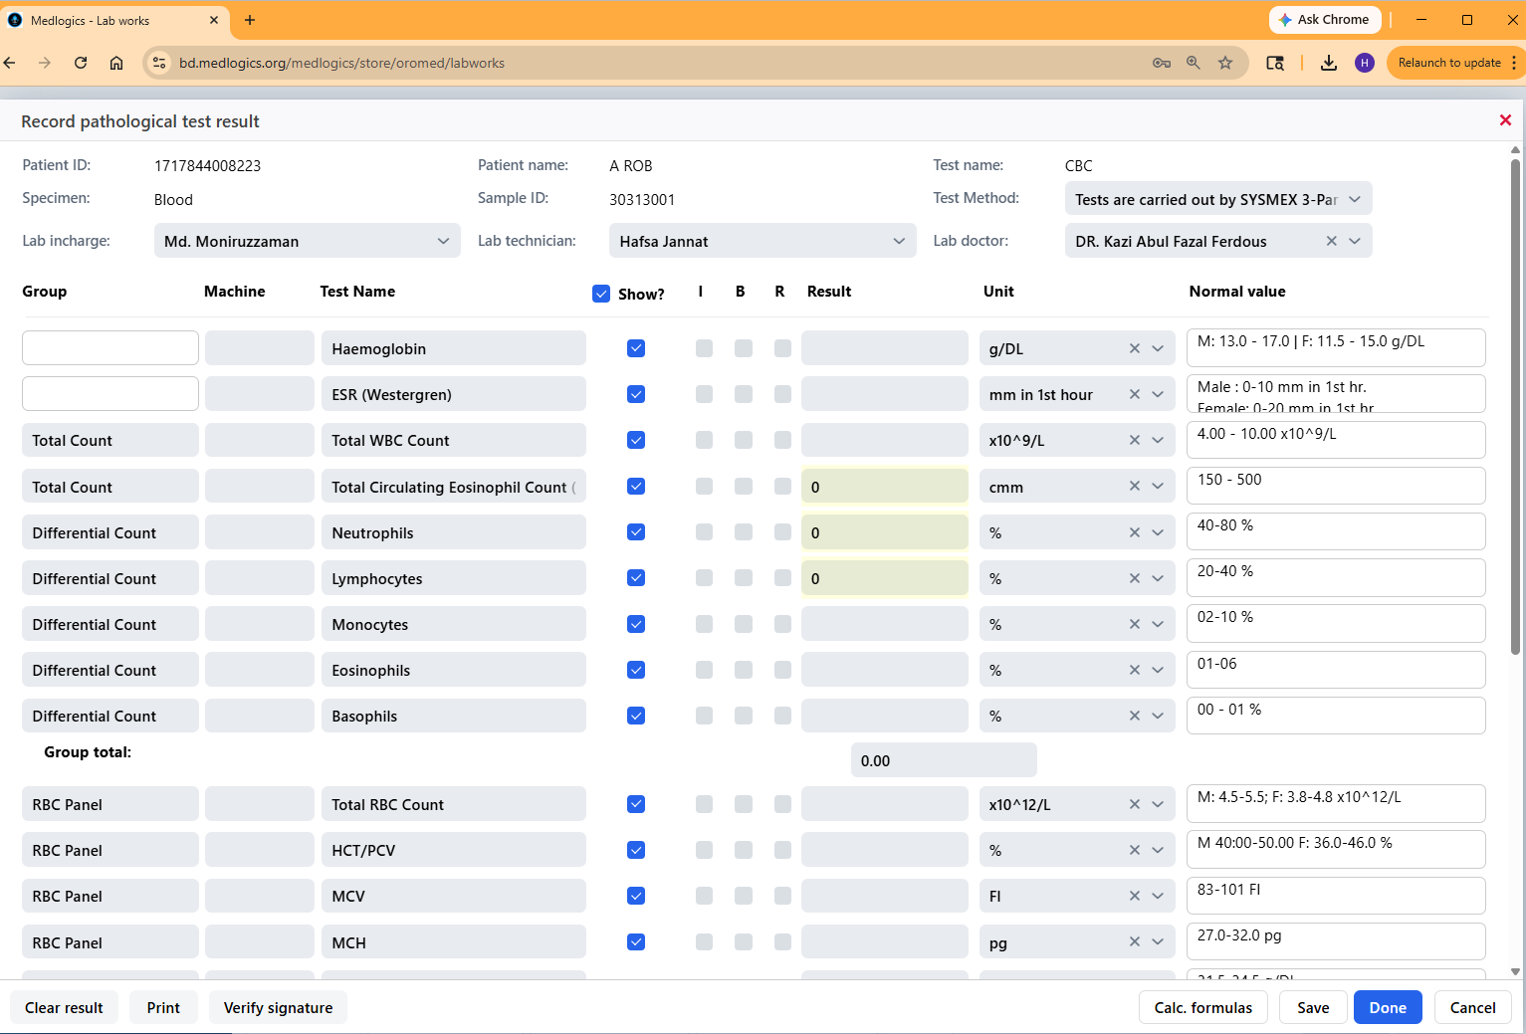Uncheck Show? for the MCV row
Screen dimensions: 1526x1034
635,896
